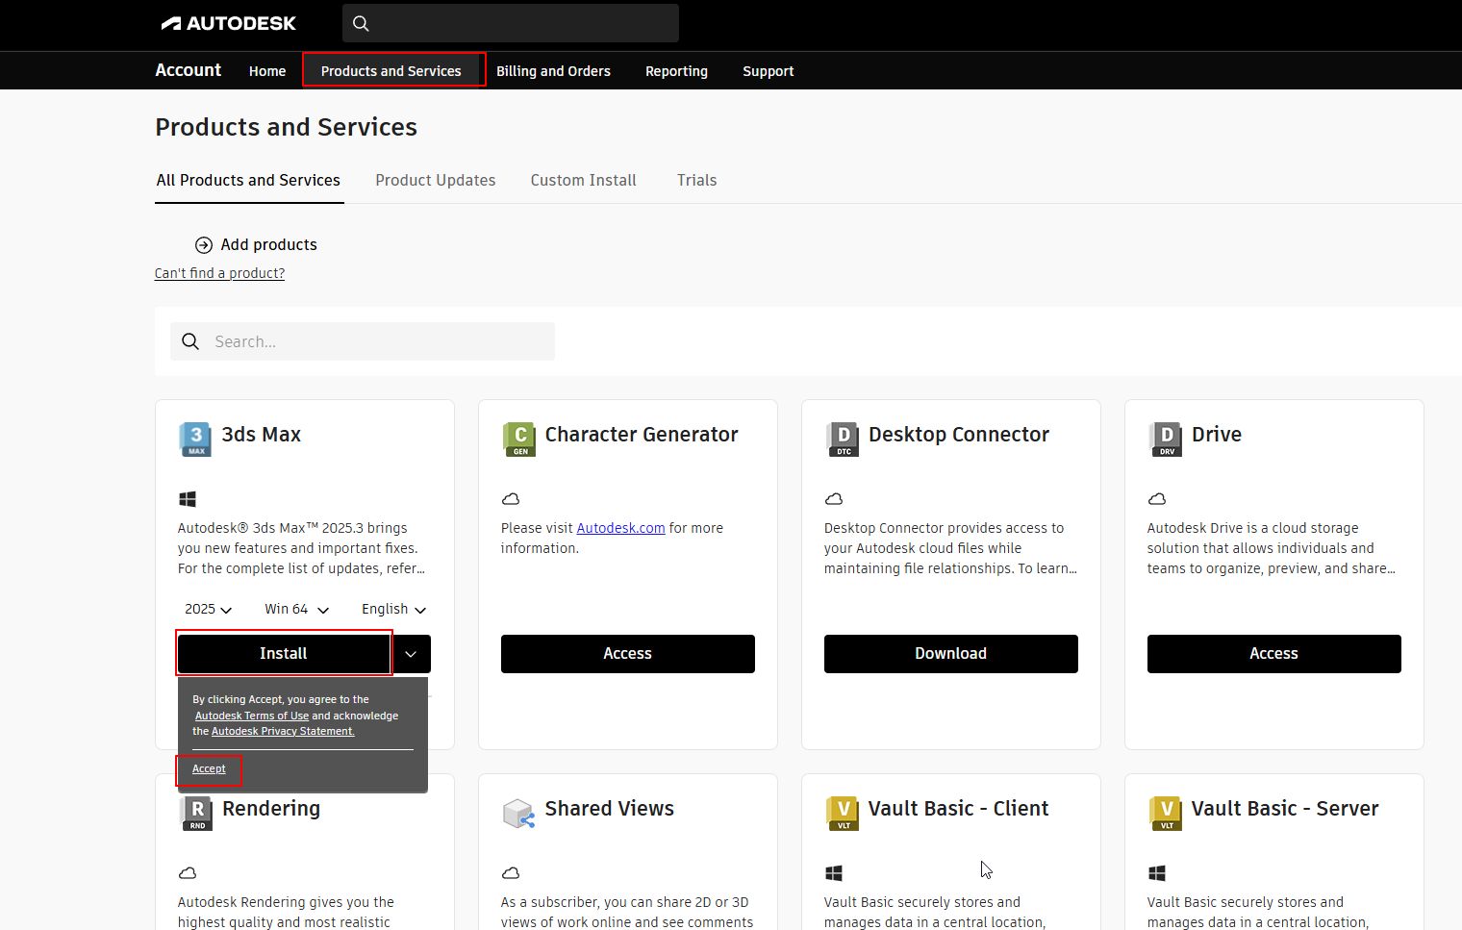The height and width of the screenshot is (930, 1462).
Task: Expand the 2025 version dropdown
Action: tap(208, 610)
